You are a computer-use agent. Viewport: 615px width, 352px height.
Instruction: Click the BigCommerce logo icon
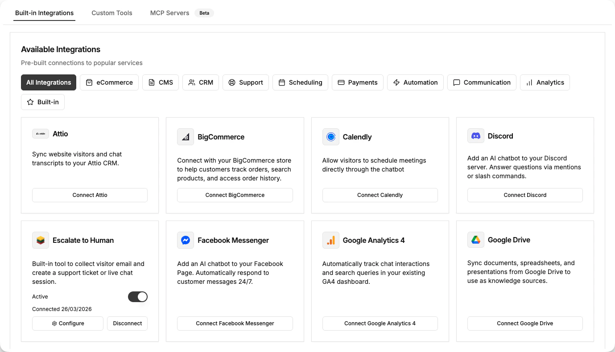186,137
